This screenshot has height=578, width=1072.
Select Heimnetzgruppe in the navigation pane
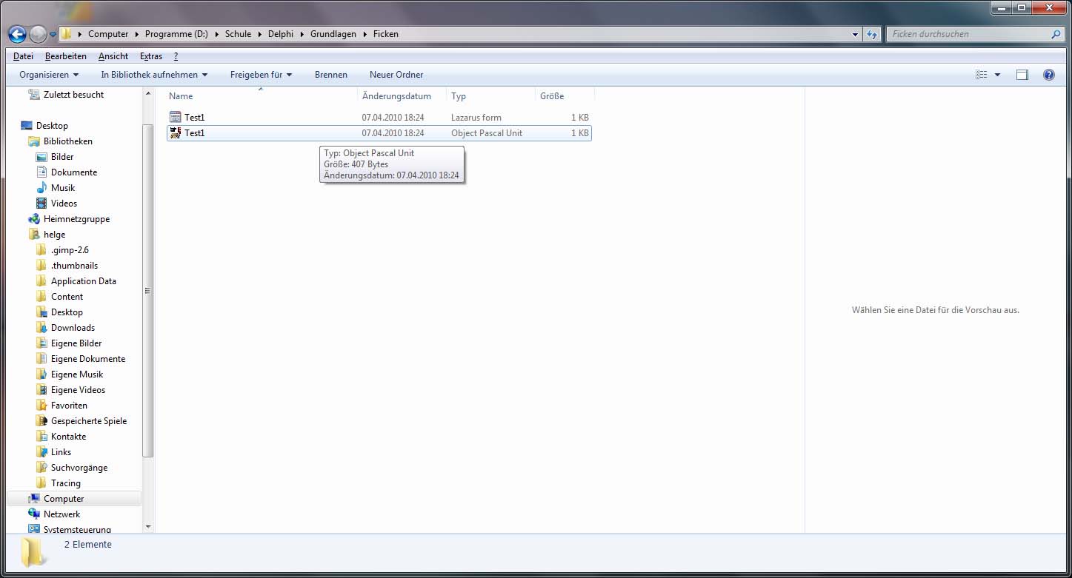tap(76, 219)
